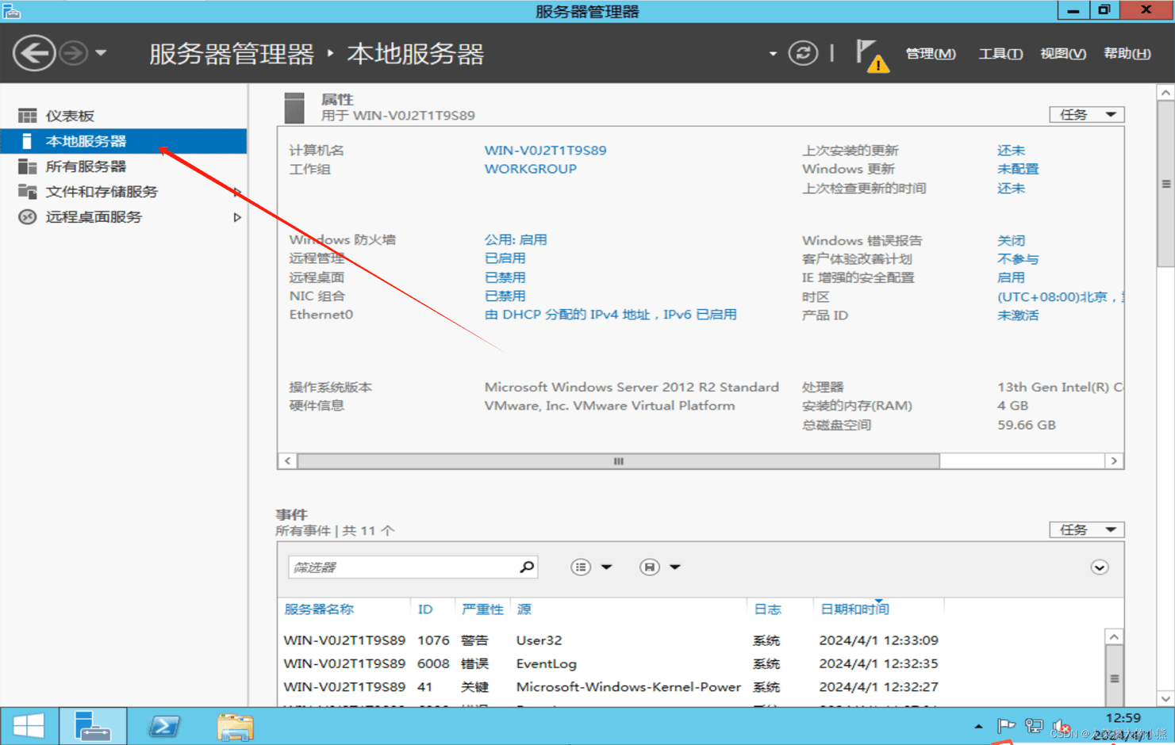Image resolution: width=1175 pixels, height=745 pixels.
Task: Click the WORKGROUP link
Action: click(530, 169)
